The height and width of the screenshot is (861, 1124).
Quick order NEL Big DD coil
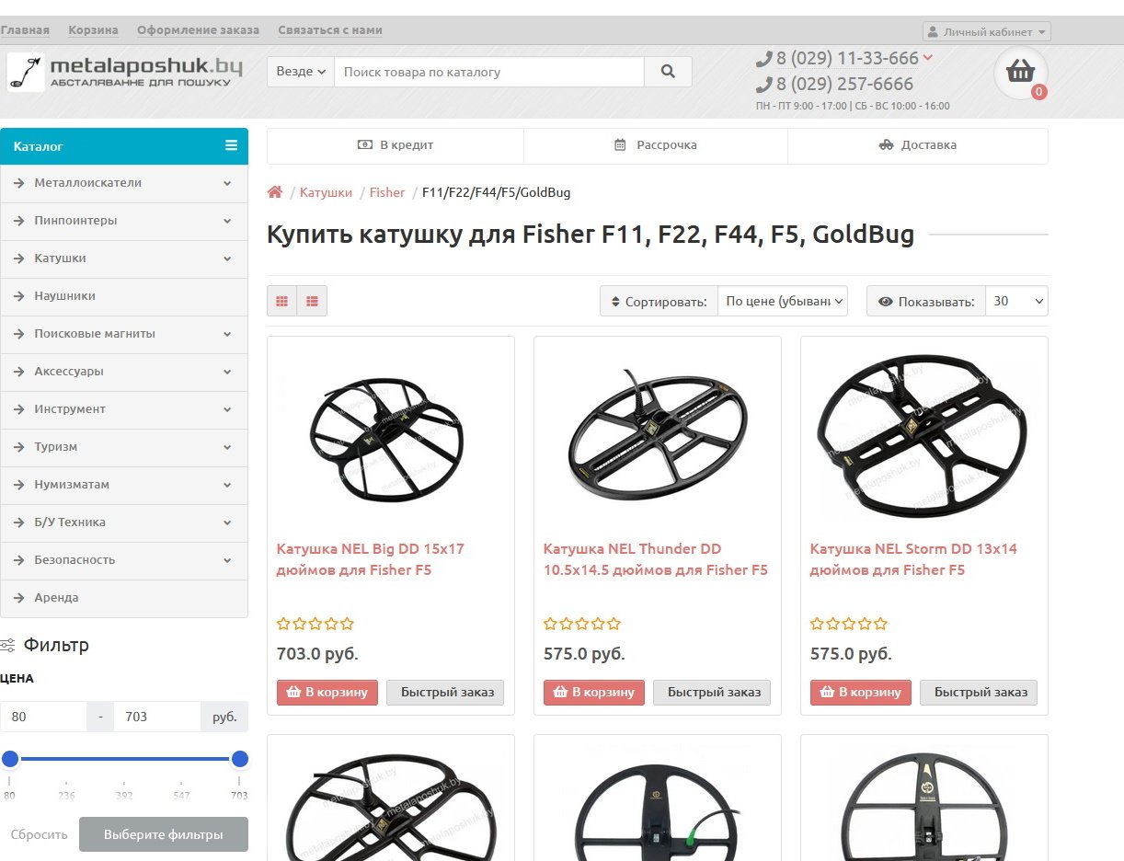pyautogui.click(x=445, y=693)
